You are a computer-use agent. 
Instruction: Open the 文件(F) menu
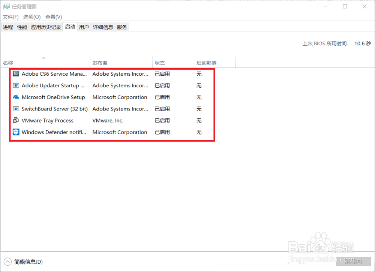pyautogui.click(x=10, y=17)
